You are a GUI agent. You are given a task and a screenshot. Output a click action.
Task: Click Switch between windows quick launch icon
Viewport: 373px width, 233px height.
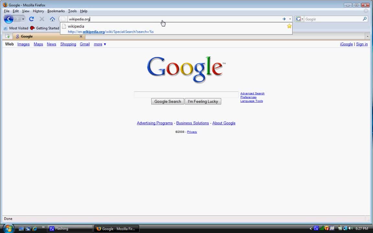(x=28, y=229)
